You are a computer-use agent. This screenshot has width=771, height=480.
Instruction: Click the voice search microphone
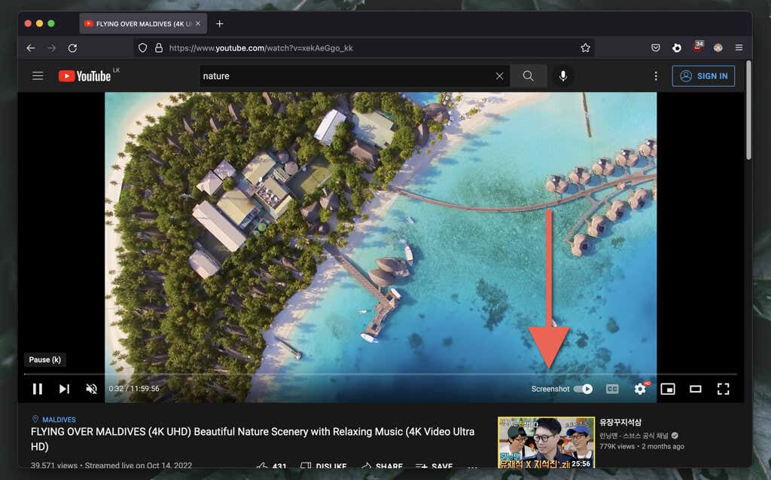click(563, 75)
